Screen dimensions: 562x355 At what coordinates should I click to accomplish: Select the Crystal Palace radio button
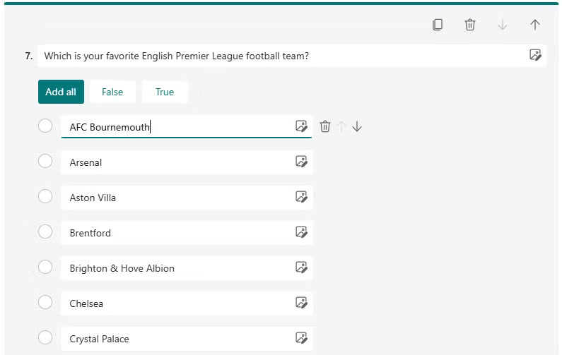point(45,338)
